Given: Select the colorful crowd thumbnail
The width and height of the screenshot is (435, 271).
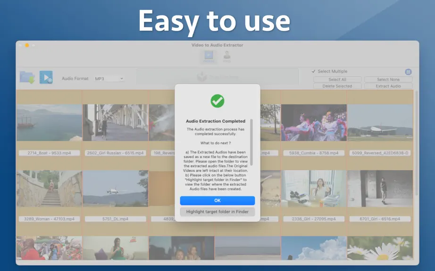Looking at the screenshot, I should [x=49, y=248].
